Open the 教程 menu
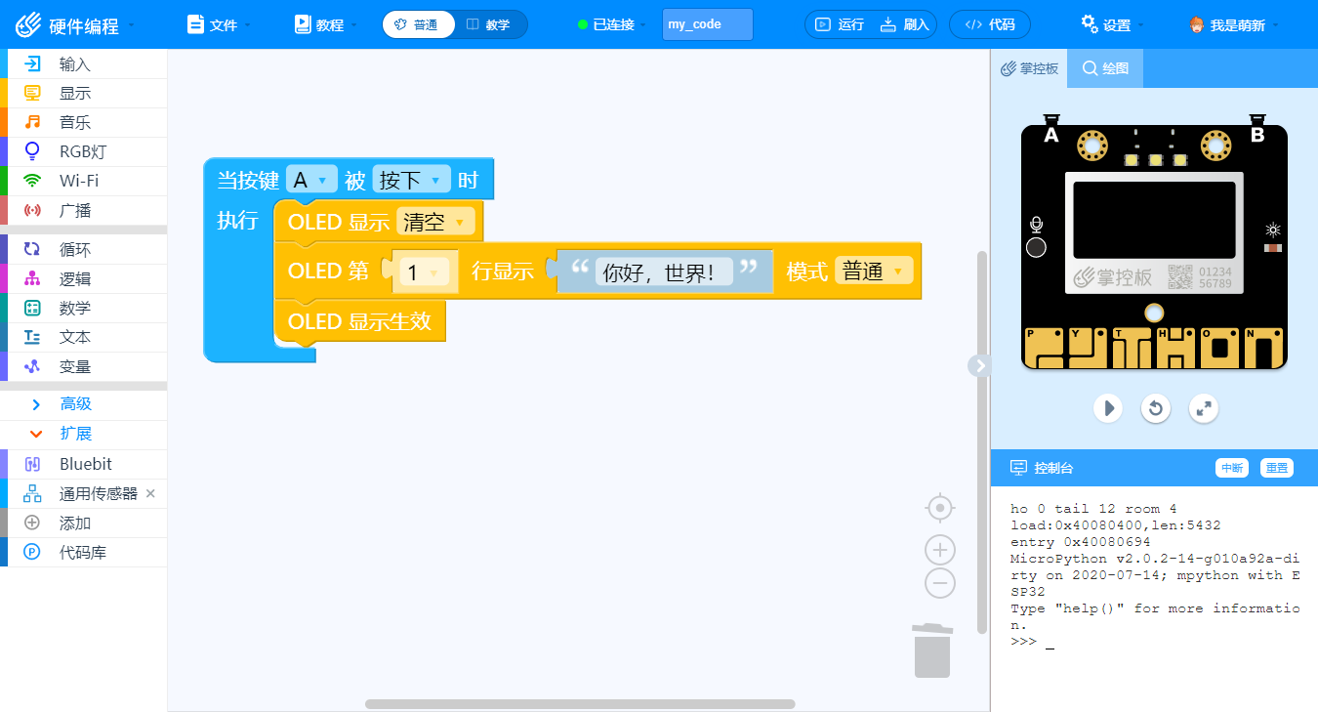 click(325, 24)
